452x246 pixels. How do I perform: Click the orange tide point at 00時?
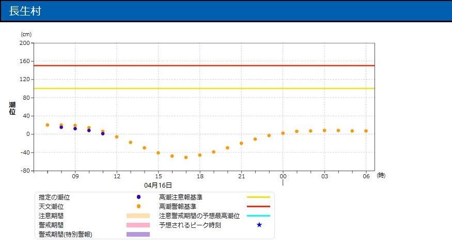283,133
